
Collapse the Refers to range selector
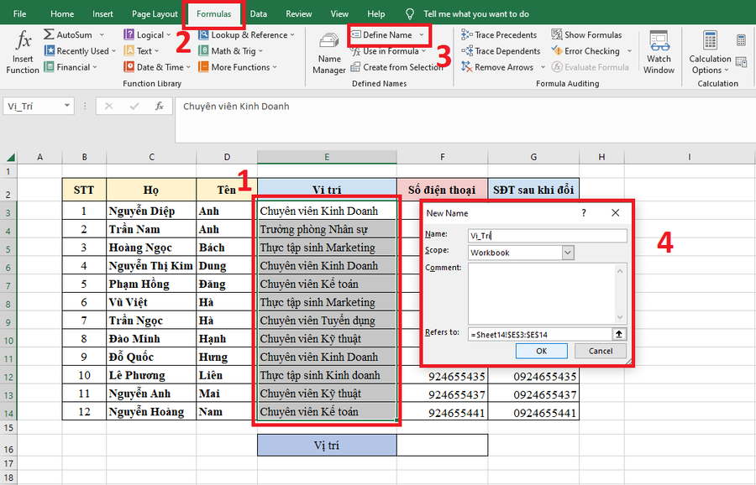click(619, 334)
